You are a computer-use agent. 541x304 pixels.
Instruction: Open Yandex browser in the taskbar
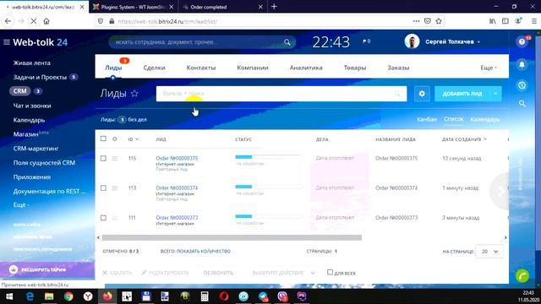pyautogui.click(x=88, y=296)
